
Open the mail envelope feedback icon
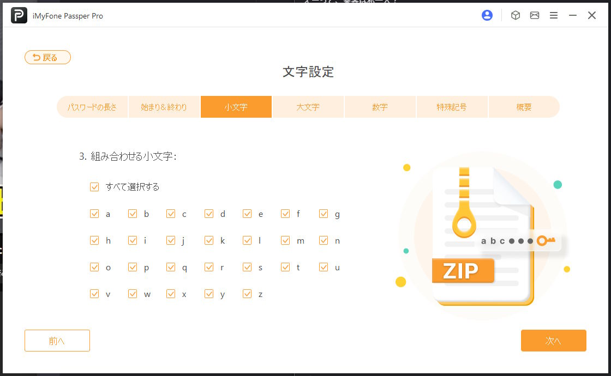[x=535, y=16]
